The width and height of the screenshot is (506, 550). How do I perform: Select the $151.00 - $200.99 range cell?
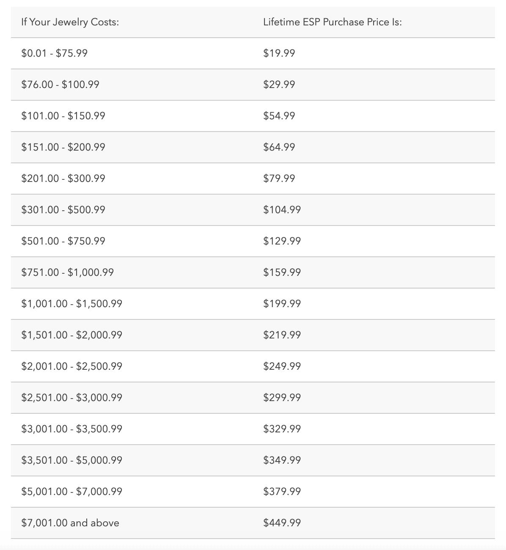[63, 147]
